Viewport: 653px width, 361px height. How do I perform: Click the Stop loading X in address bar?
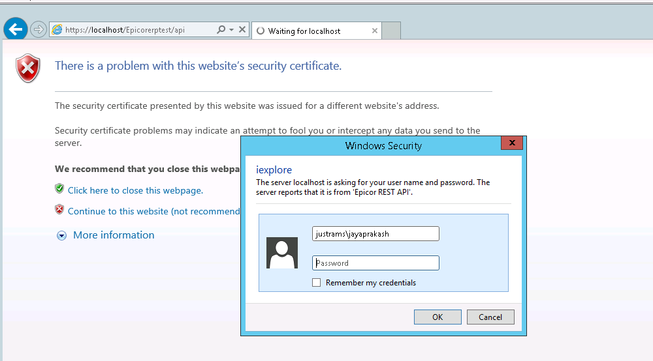242,29
